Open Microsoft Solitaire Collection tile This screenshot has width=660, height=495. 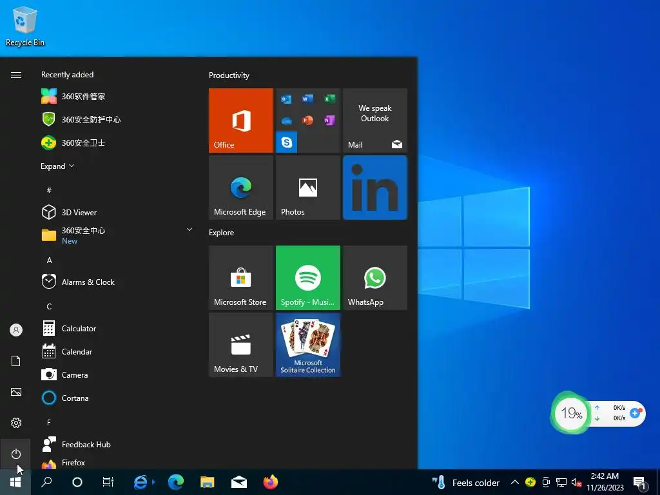(x=308, y=345)
